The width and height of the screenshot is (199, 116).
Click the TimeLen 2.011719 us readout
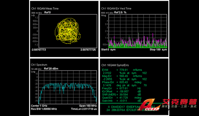pyautogui.click(x=84, y=109)
